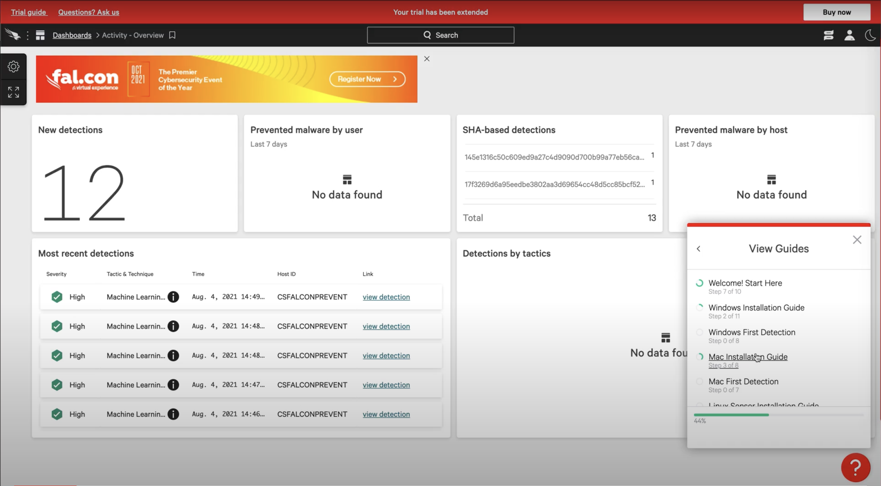881x486 pixels.
Task: Go back using the View Guides chevron
Action: (x=699, y=248)
